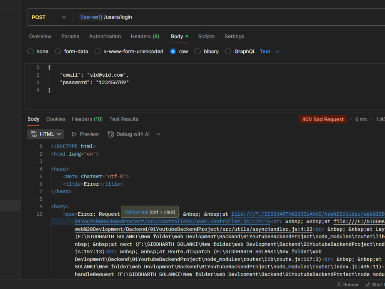Open the POST method dropdown

(49, 17)
